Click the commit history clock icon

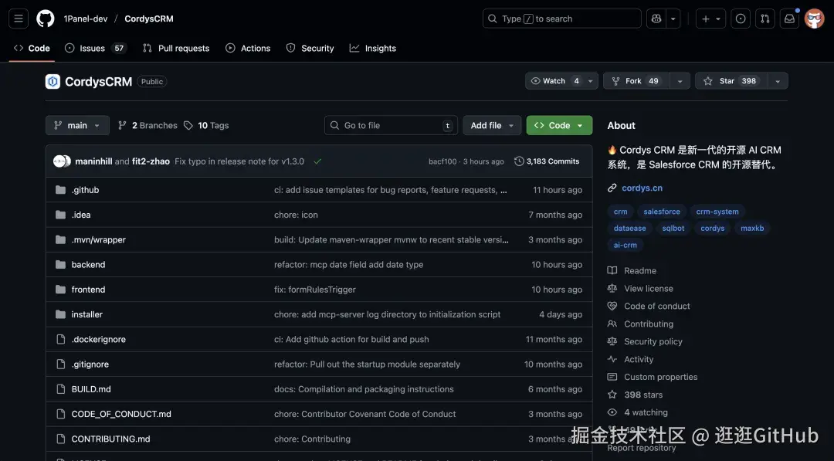(519, 161)
